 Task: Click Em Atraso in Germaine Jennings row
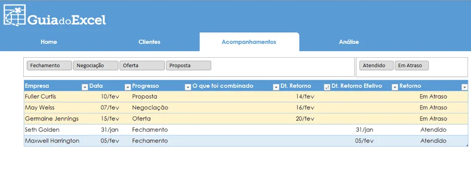[433, 119]
